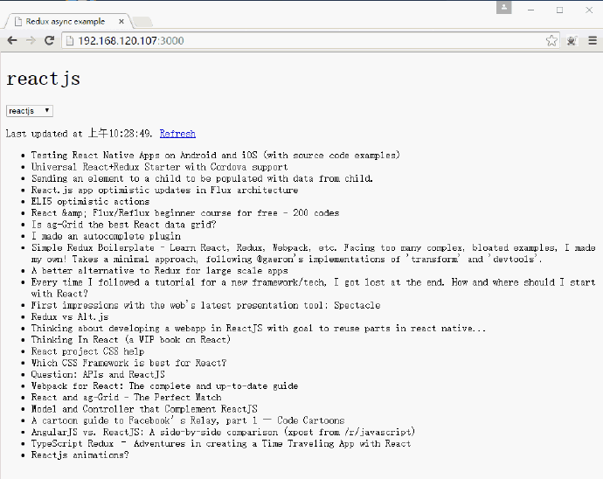Click 'Thinking about developing a webapp in ReactJS'
Viewport: 603px width, 479px height.
[x=259, y=328]
